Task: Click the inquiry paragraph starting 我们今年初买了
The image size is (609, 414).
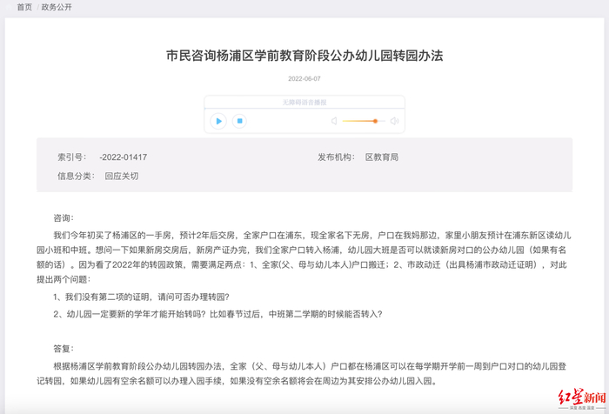Action: 304,257
